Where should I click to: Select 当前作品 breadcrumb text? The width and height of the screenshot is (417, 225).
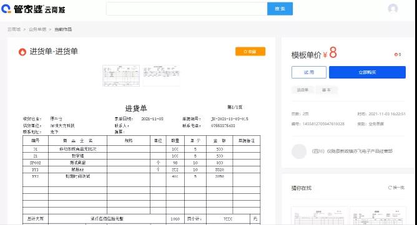tap(63, 29)
